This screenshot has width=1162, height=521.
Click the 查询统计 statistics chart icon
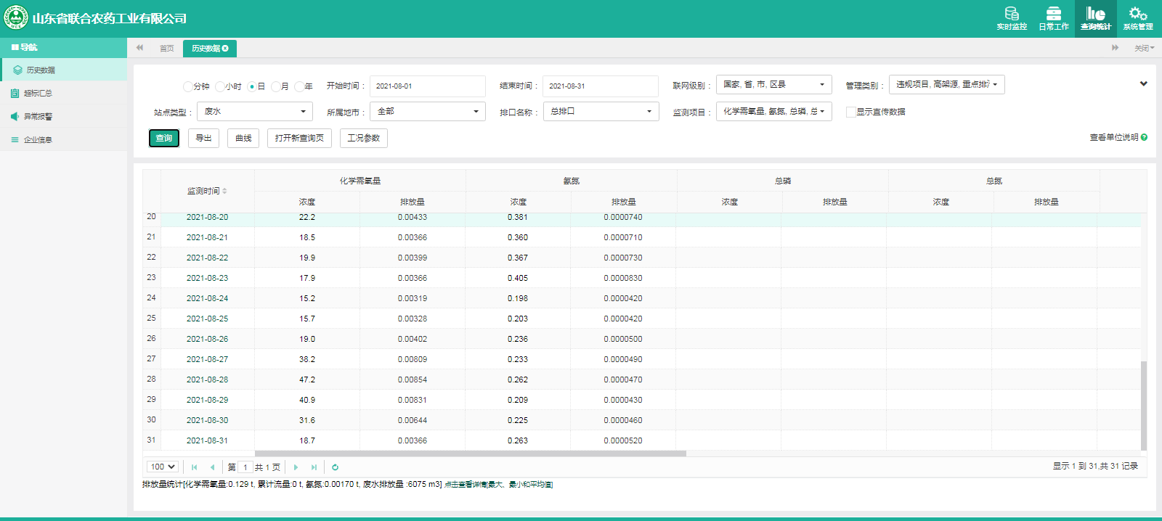pyautogui.click(x=1095, y=17)
